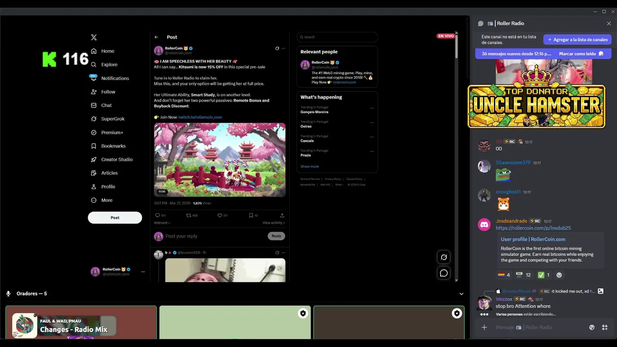Screen dimensions: 617x347
Task: Repost the RollerCoin post via retweet icon
Action: [x=188, y=215]
